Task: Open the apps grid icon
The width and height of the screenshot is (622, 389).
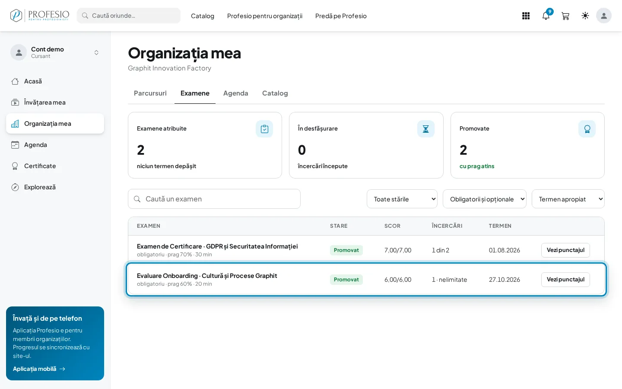Action: click(526, 16)
